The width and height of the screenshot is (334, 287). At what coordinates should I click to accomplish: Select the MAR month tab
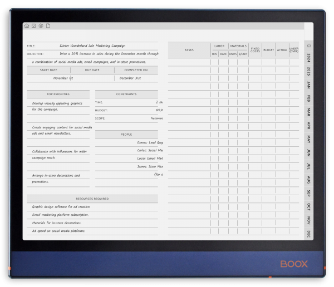(x=309, y=112)
